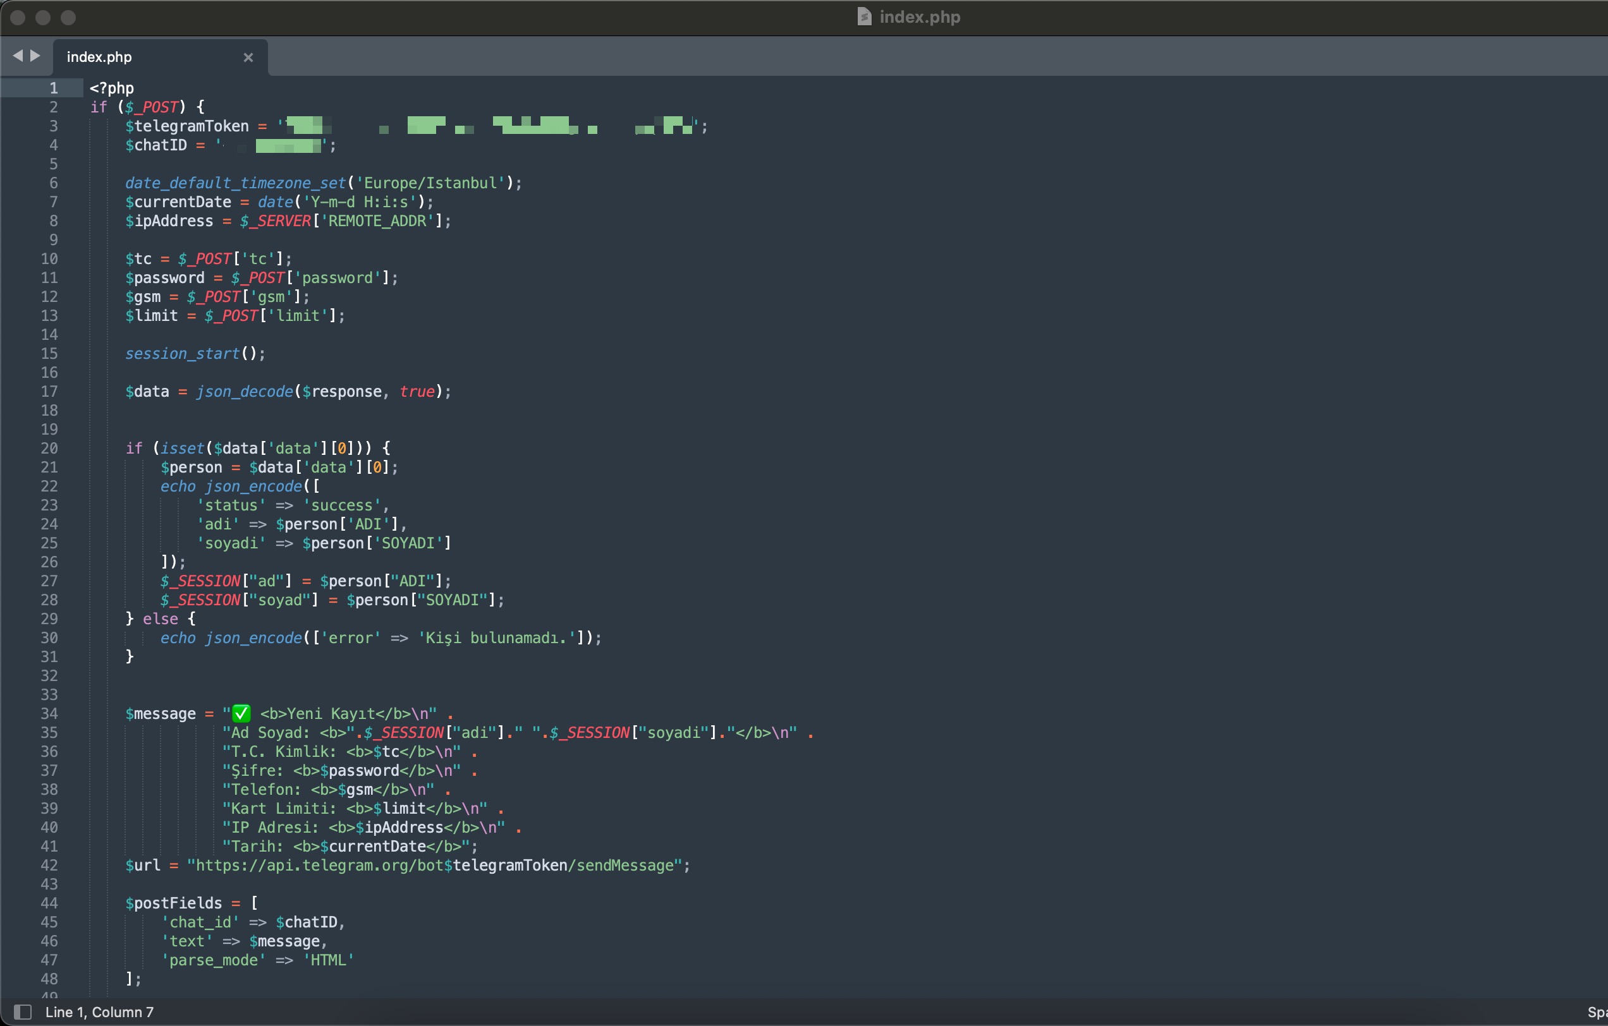Click the 'Europe/Istanbul' timezone string
The width and height of the screenshot is (1608, 1026).
click(429, 183)
